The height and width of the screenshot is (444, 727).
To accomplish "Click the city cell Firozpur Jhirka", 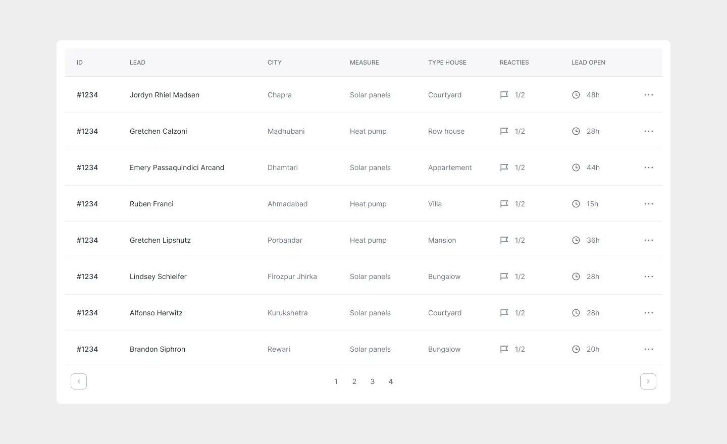I will point(292,276).
